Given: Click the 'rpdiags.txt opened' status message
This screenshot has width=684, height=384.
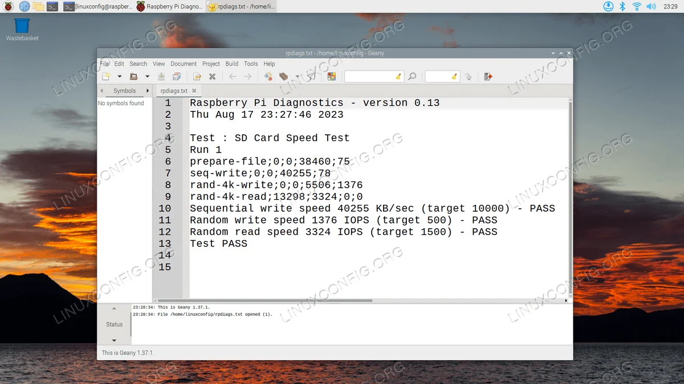Looking at the screenshot, I should coord(202,314).
